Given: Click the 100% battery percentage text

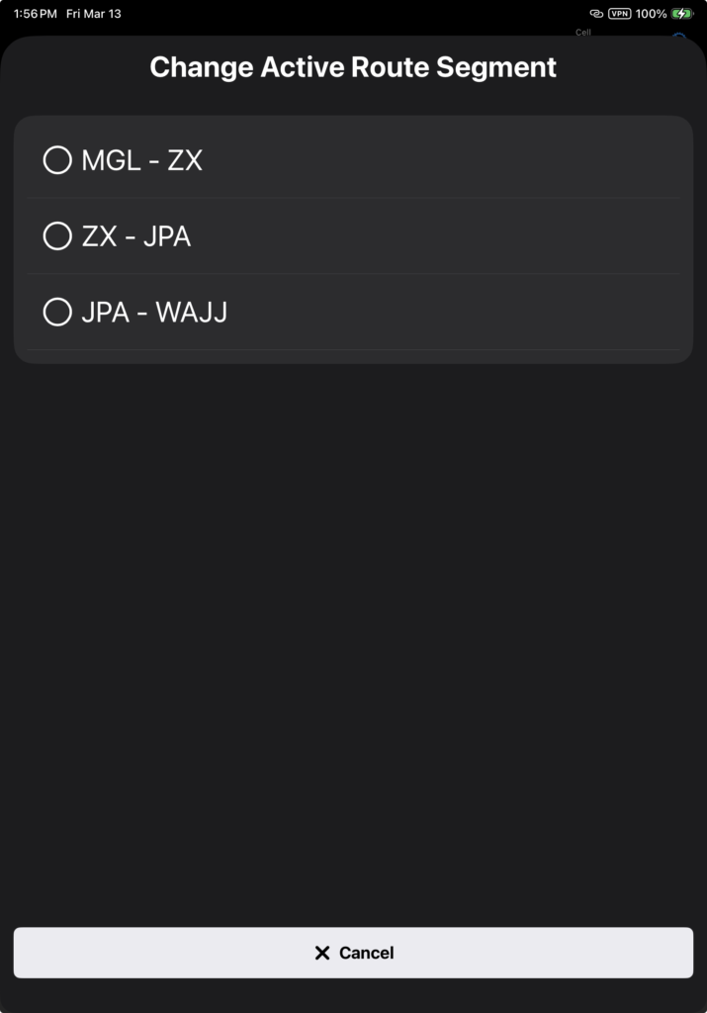Looking at the screenshot, I should point(651,14).
